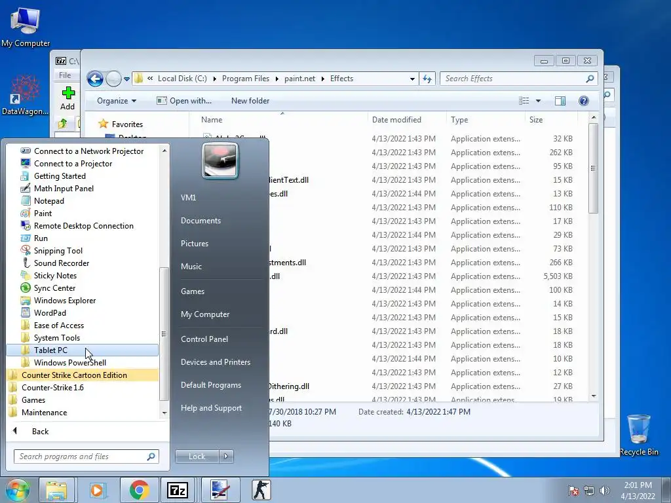Open paint.net taskbar icon
Viewport: 671px width, 503px height.
pyautogui.click(x=220, y=490)
